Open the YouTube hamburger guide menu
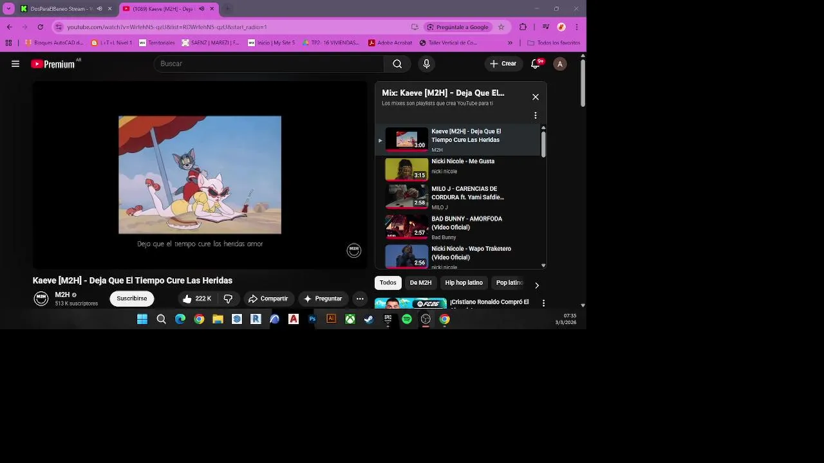Screen dimensions: 824x463 (15, 64)
